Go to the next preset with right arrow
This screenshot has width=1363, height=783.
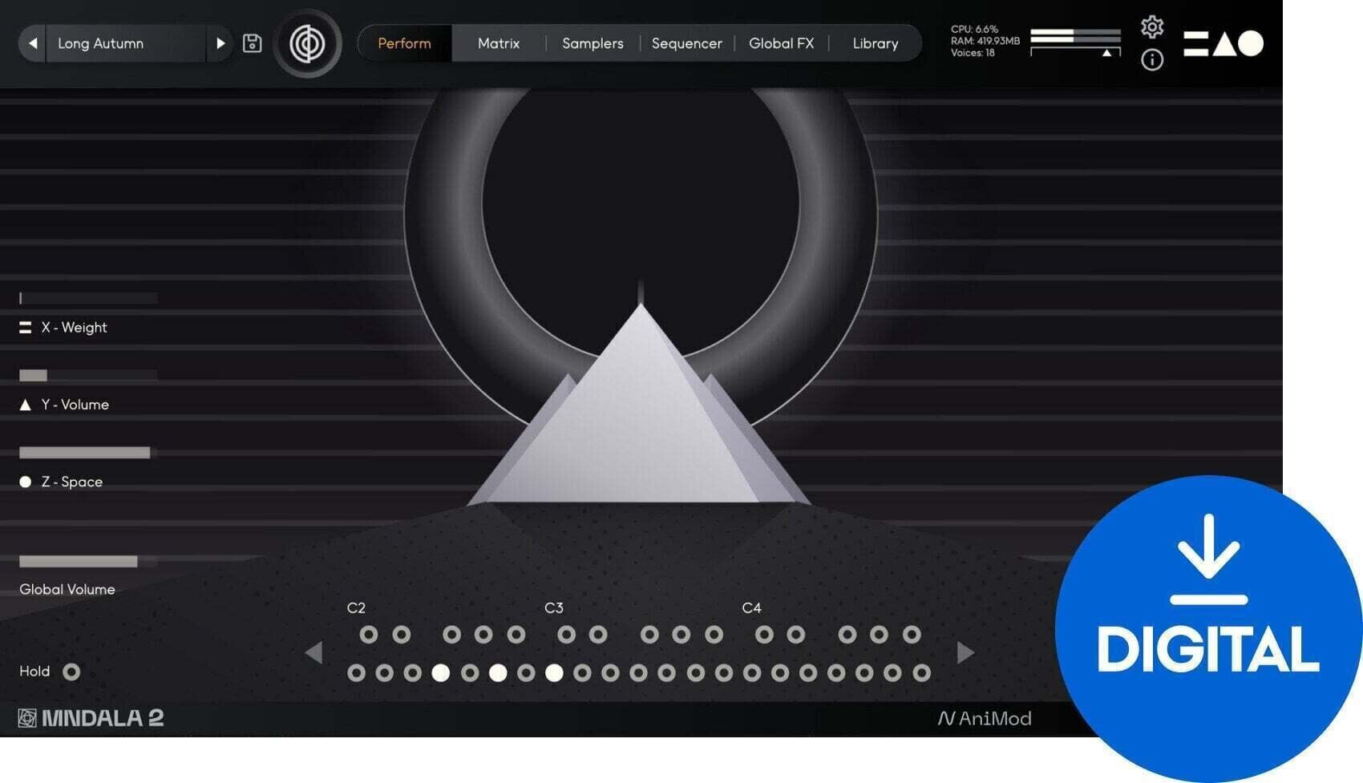[220, 43]
